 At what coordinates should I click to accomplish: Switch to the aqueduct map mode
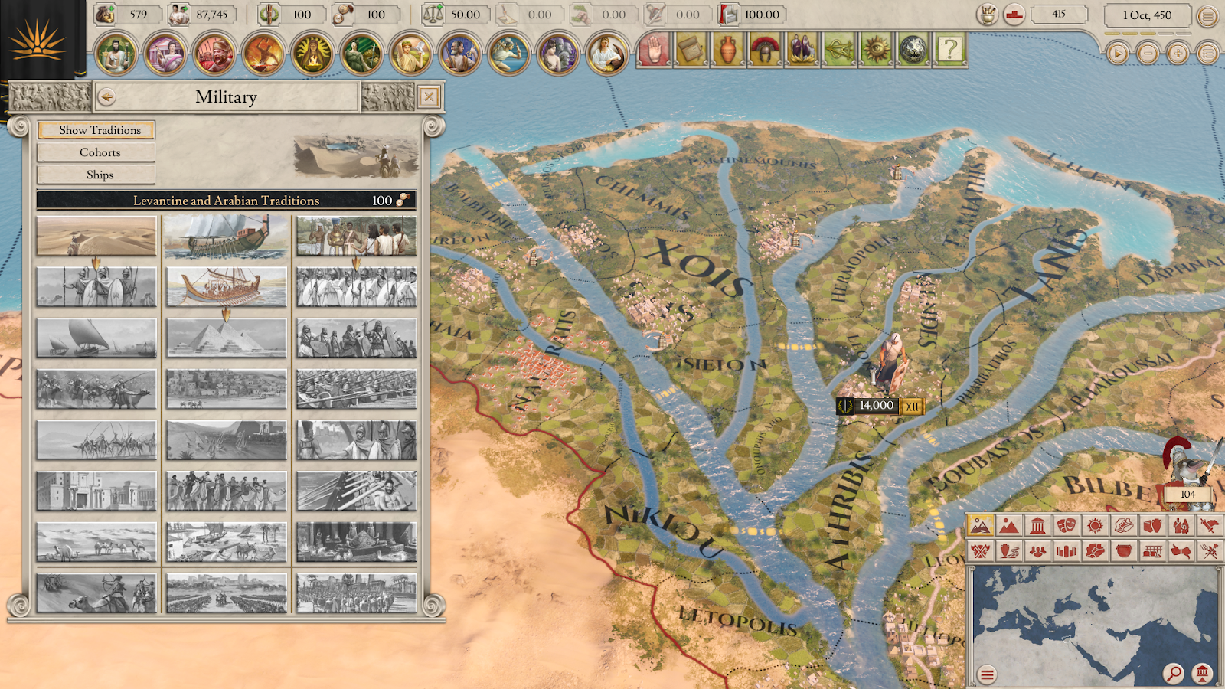point(1152,550)
